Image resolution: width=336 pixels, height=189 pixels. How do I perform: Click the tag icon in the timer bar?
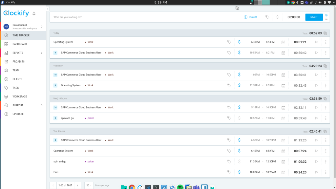click(x=267, y=17)
